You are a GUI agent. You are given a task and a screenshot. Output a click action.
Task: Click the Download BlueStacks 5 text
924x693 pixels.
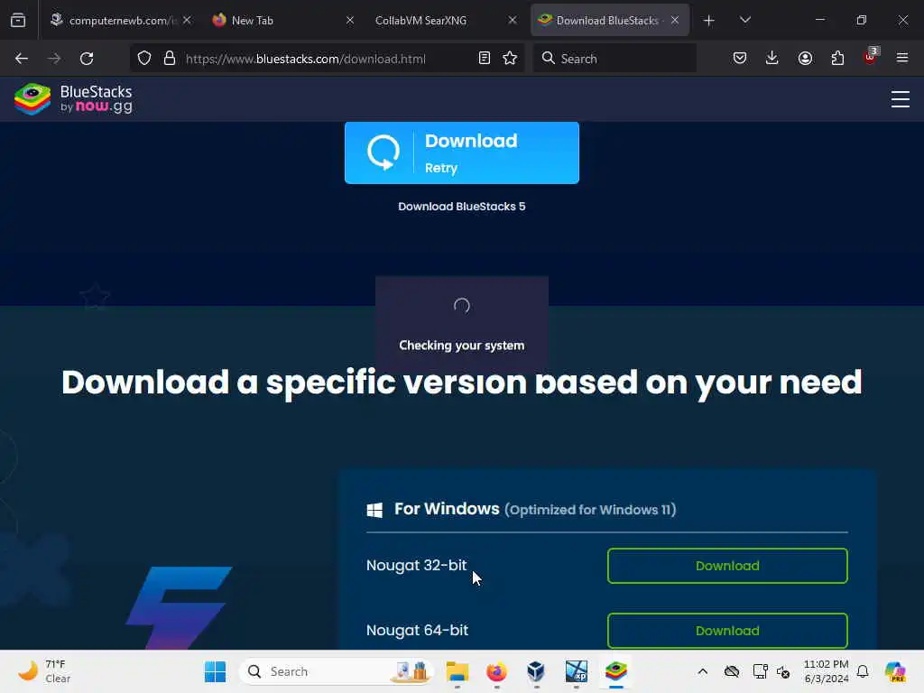tap(461, 207)
